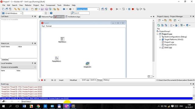Open the Windows Start menu
This screenshot has width=195, height=109.
[3, 106]
